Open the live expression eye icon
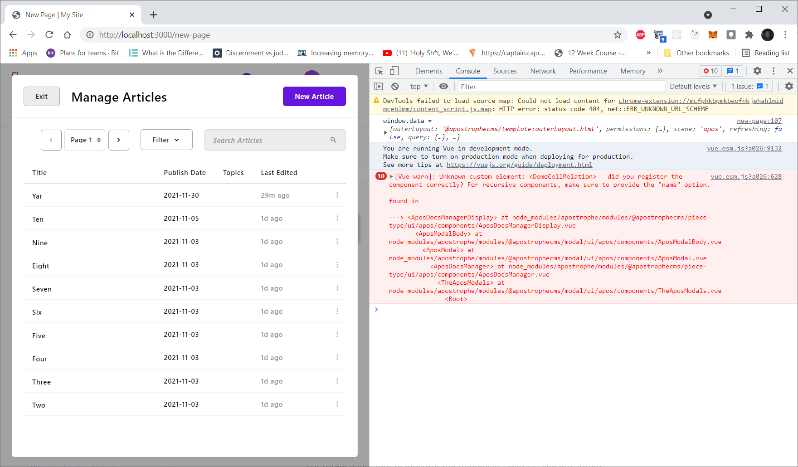798x467 pixels. [x=443, y=86]
